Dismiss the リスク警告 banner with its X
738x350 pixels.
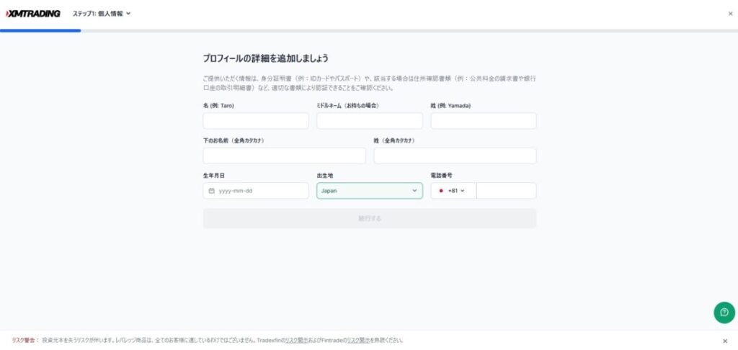click(x=725, y=341)
